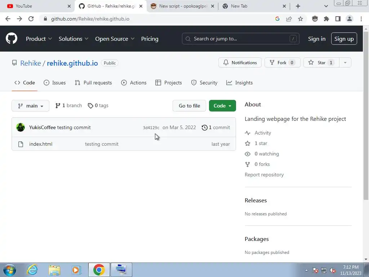The image size is (369, 277).
Task: Show hidden tray icons arrow
Action: tap(306, 270)
